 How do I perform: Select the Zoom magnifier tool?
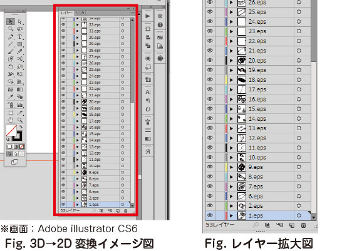point(20,120)
